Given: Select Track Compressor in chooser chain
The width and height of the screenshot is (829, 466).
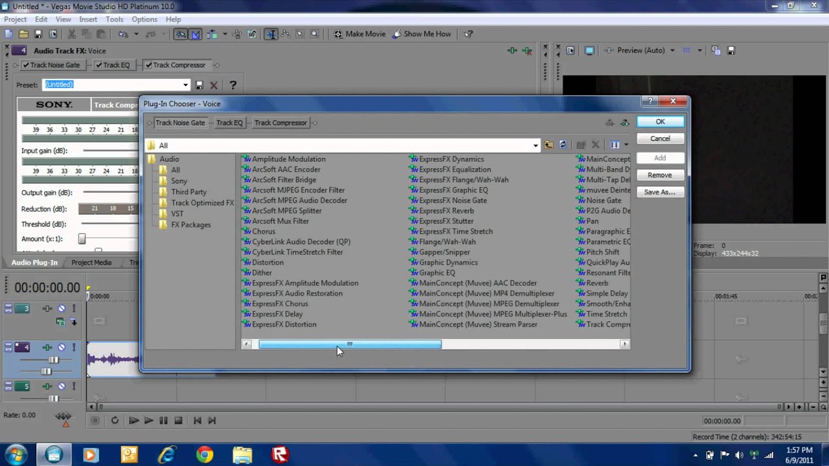Looking at the screenshot, I should point(280,122).
